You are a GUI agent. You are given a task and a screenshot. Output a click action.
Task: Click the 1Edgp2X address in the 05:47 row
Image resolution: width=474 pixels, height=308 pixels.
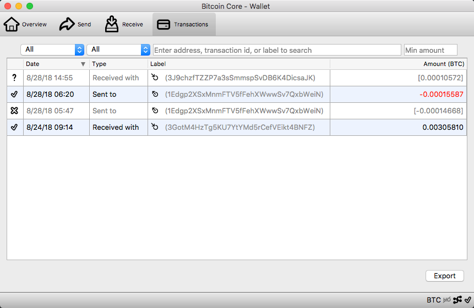[244, 111]
